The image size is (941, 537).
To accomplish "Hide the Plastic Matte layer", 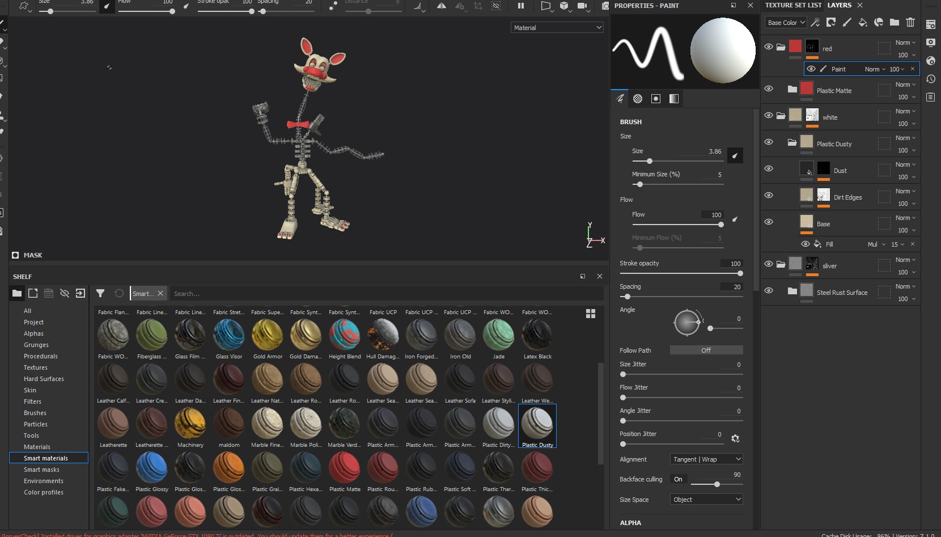I will (769, 89).
